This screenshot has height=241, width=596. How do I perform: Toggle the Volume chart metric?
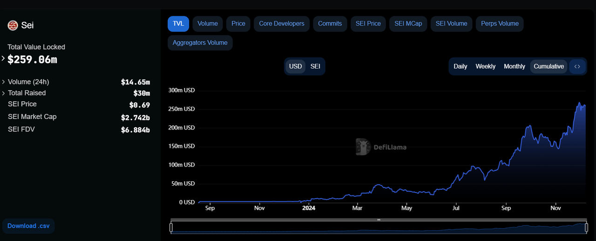[x=208, y=24]
